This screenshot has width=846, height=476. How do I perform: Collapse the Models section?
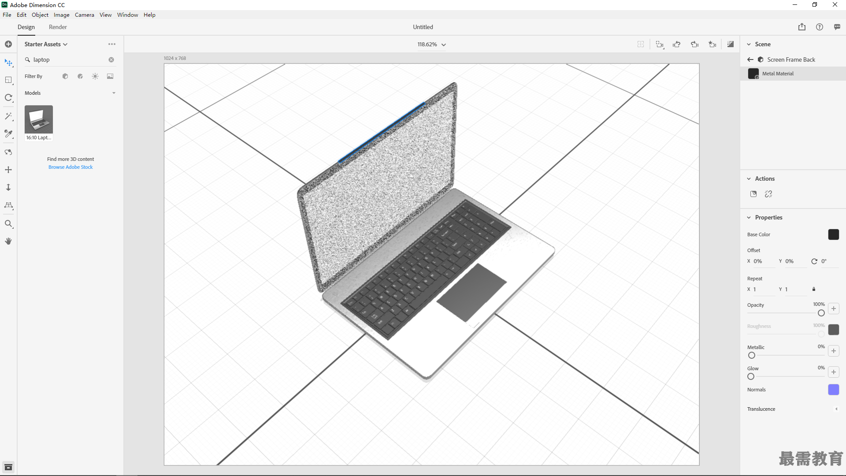coord(114,93)
